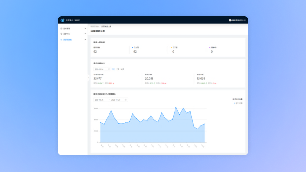
Task: Click calendar icon in date range picker
Action: pos(125,100)
